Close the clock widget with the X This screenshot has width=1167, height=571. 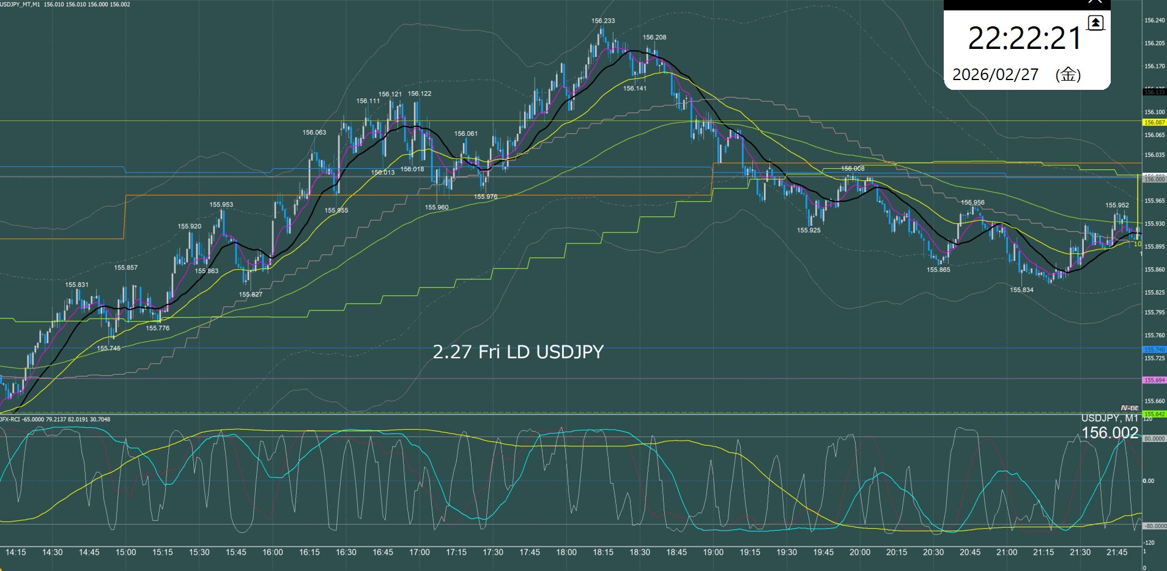point(1095,2)
